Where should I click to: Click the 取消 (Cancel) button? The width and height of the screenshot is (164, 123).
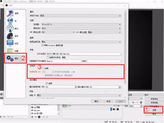click(108, 101)
